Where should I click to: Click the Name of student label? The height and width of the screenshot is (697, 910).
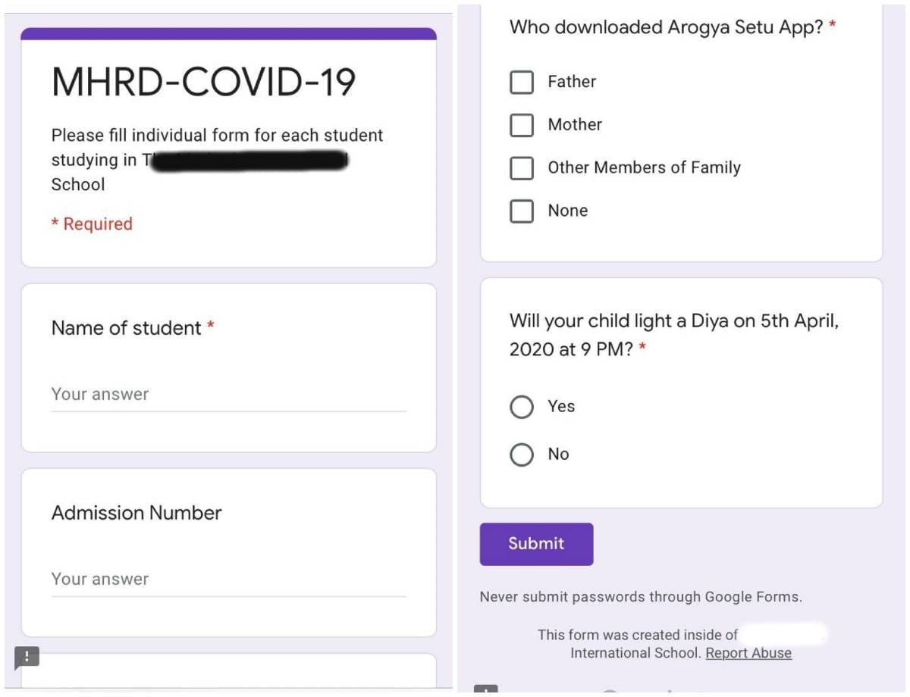pyautogui.click(x=127, y=328)
